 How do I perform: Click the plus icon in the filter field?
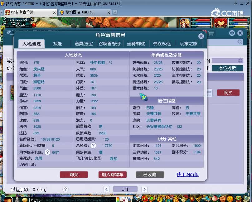(240, 61)
